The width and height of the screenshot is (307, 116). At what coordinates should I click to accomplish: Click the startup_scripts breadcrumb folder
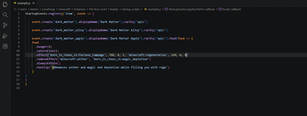[x=131, y=9]
